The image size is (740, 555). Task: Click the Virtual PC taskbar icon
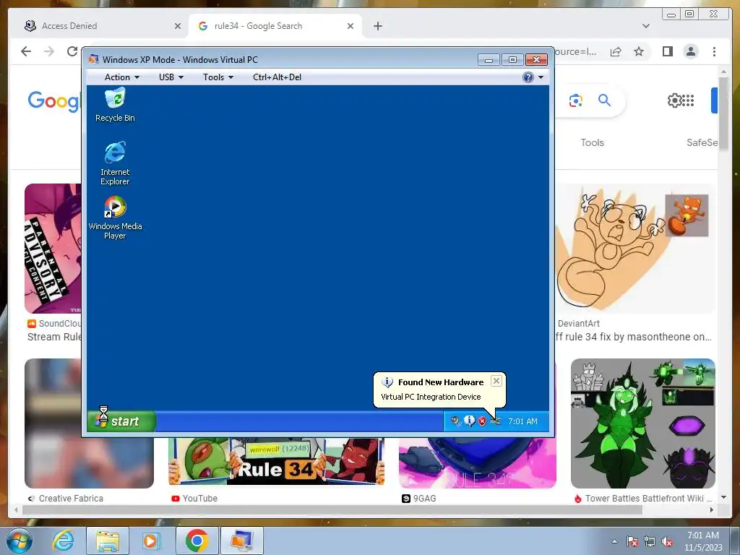pyautogui.click(x=241, y=541)
